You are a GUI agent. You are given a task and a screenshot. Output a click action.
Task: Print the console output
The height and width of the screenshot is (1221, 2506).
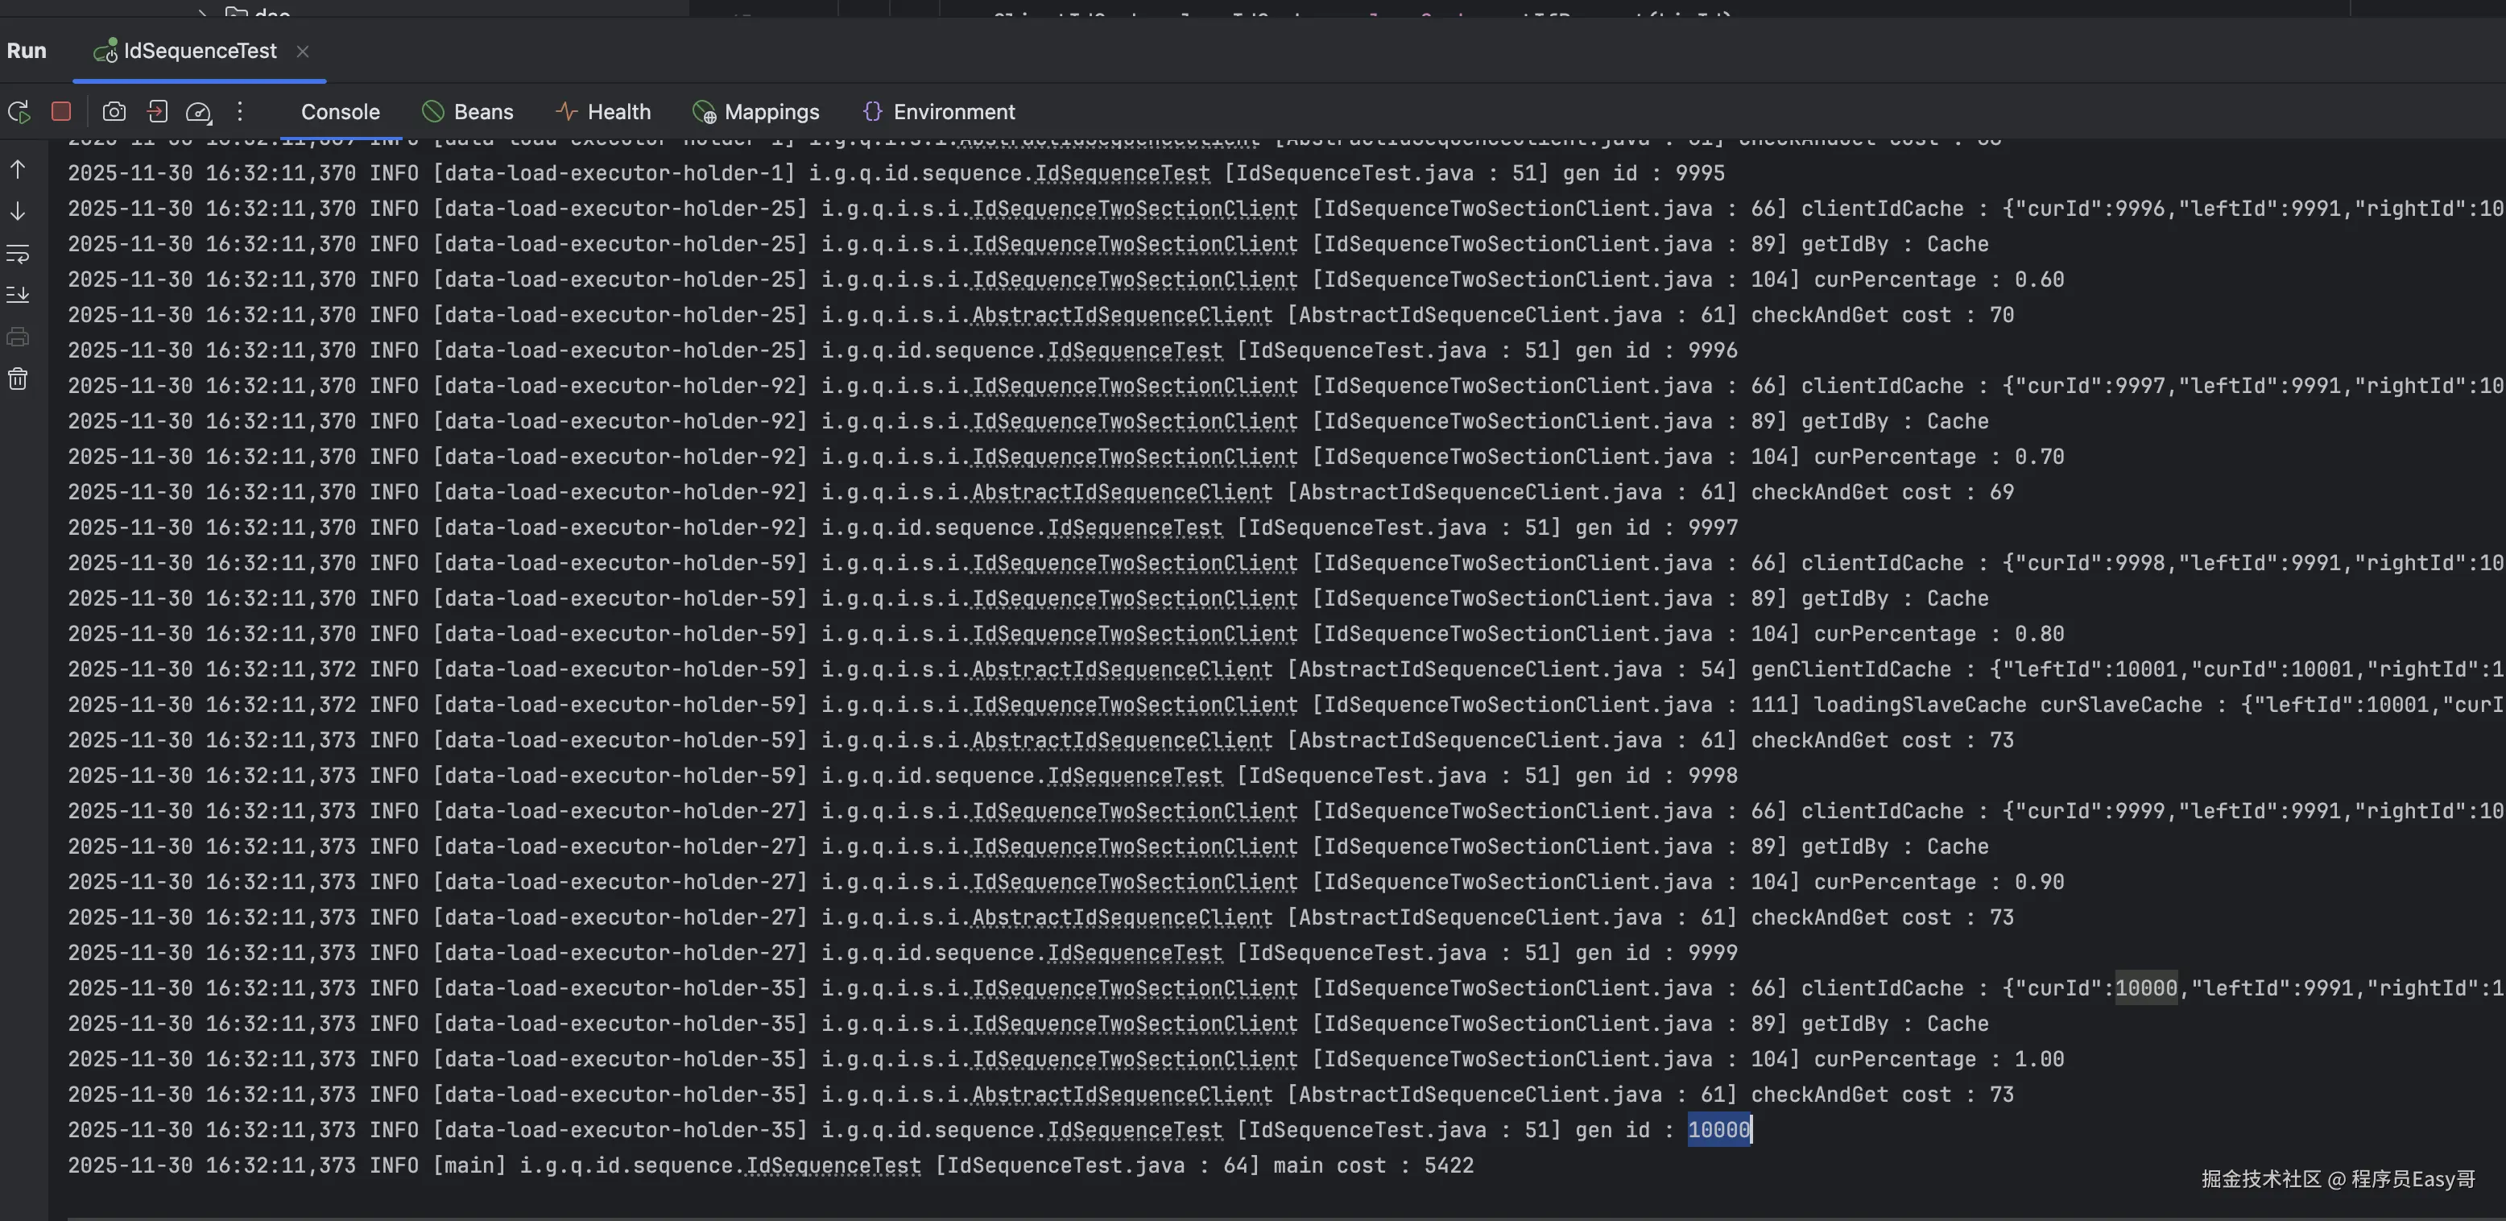click(18, 337)
